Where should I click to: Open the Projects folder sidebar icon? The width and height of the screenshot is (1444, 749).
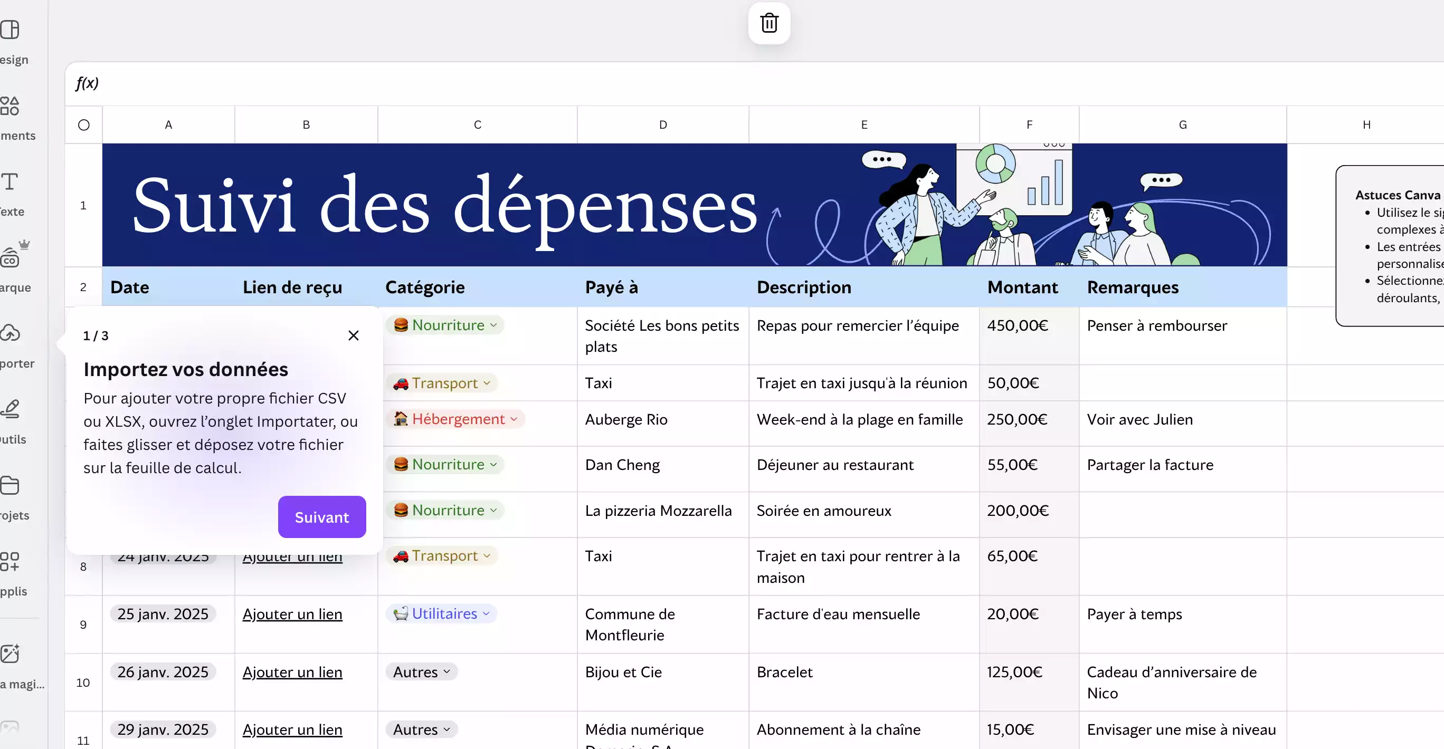click(x=9, y=485)
